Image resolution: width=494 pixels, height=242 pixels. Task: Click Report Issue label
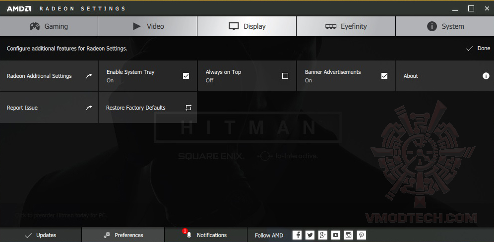[x=22, y=108]
